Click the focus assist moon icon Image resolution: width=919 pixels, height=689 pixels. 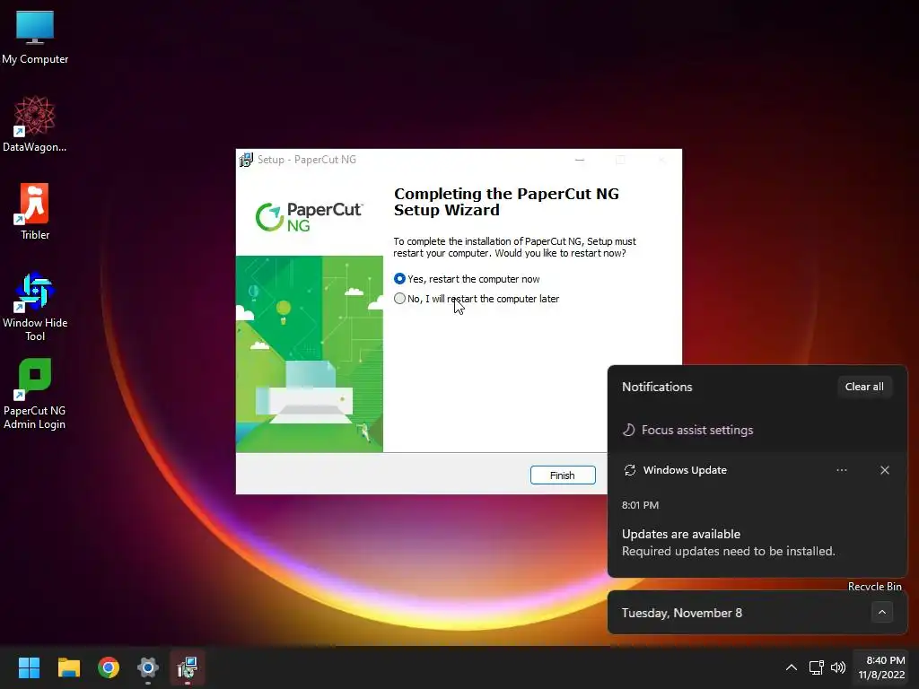pos(628,430)
